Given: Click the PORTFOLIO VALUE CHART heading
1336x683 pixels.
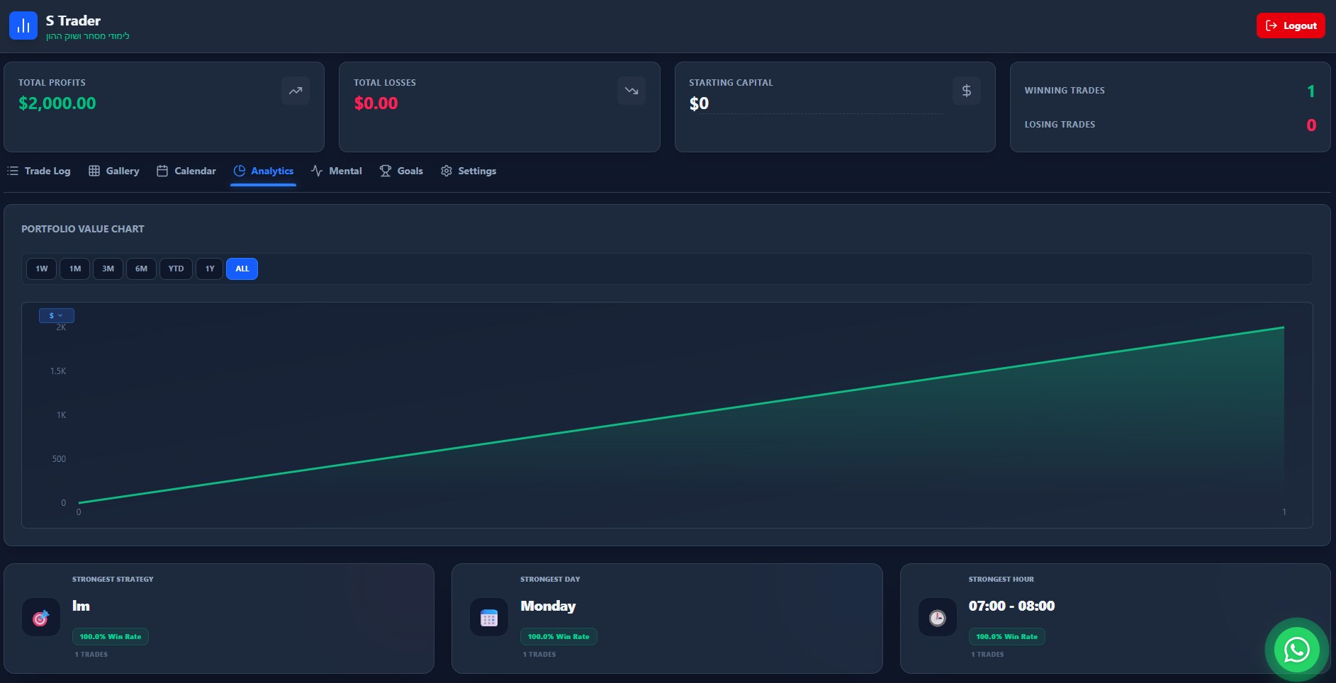Looking at the screenshot, I should (83, 229).
